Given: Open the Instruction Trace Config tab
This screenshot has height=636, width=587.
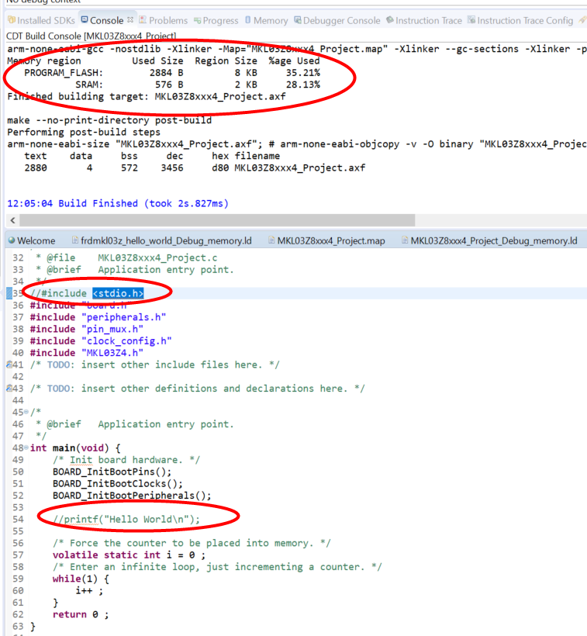Looking at the screenshot, I should pos(520,20).
